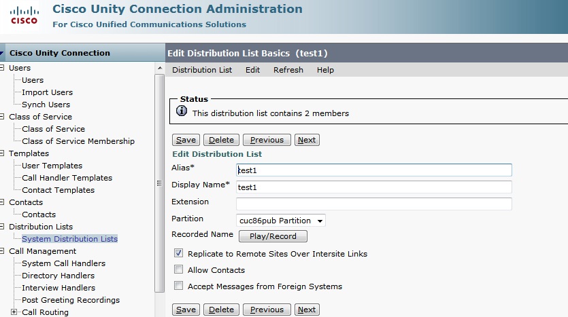Enable Accept Messages from Foreign Systems
568x317 pixels.
point(178,286)
